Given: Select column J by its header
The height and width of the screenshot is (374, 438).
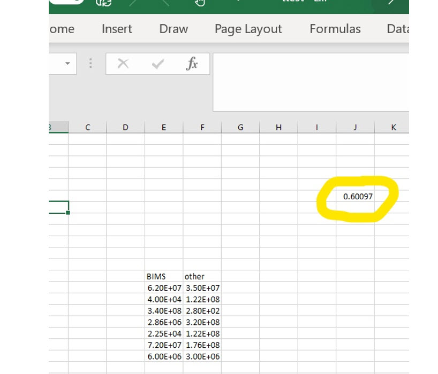Looking at the screenshot, I should tap(355, 127).
